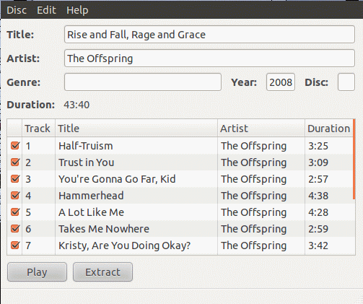Image resolution: width=363 pixels, height=304 pixels.
Task: Click the Artist column header
Action: pos(261,129)
